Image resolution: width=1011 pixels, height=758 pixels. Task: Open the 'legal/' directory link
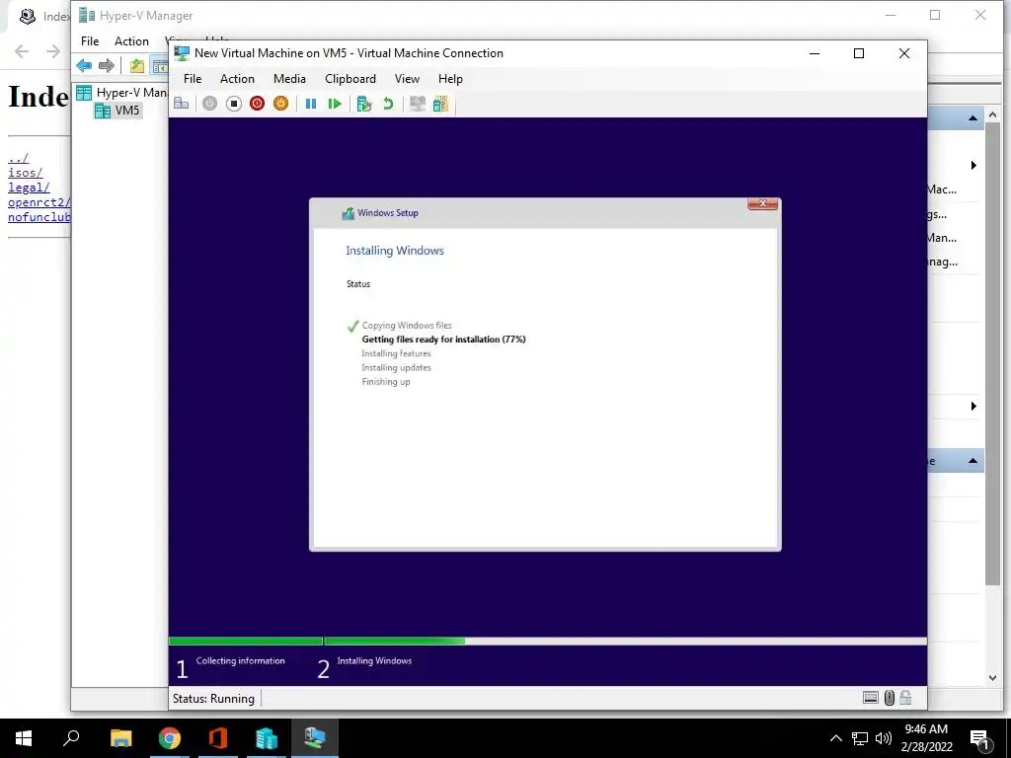pos(29,188)
